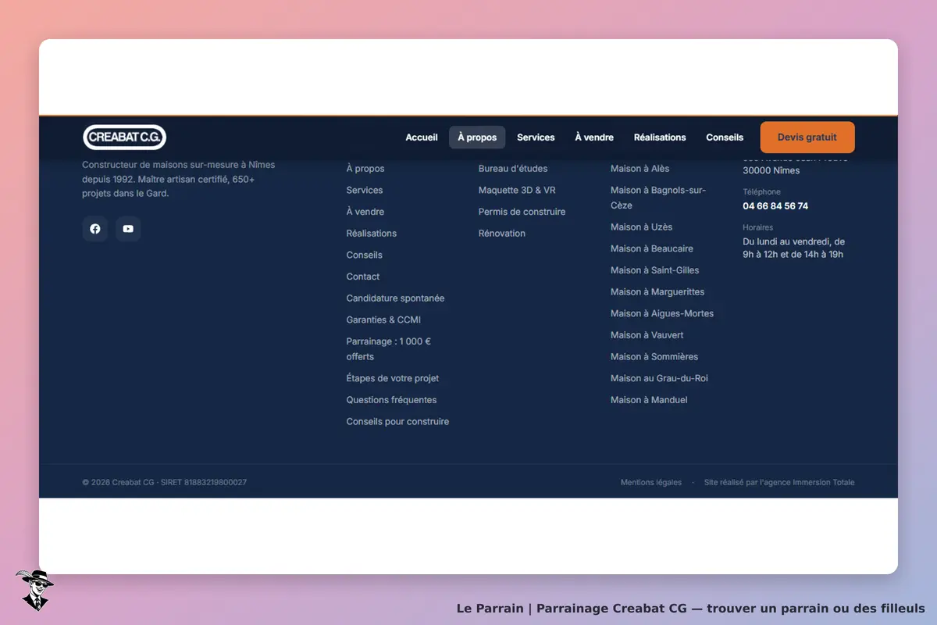Open Conseils pour construire link

click(397, 422)
